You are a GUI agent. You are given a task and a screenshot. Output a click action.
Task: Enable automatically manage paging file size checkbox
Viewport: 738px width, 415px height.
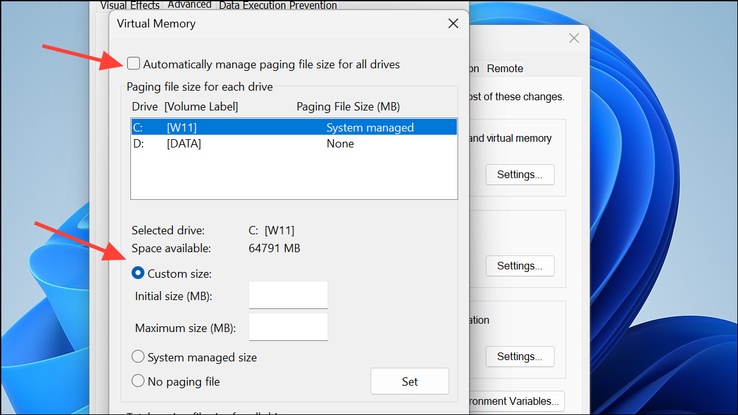tap(134, 63)
